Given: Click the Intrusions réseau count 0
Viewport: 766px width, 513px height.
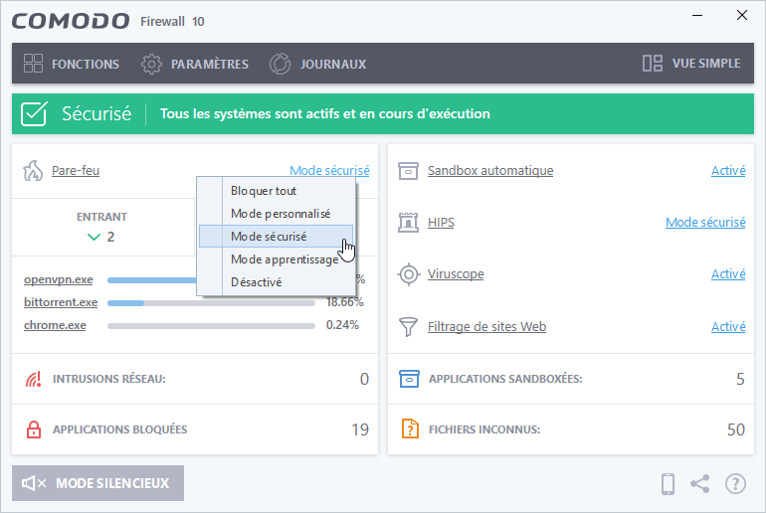Looking at the screenshot, I should [364, 379].
